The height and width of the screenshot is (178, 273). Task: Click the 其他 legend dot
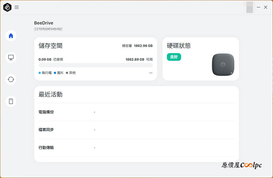tap(67, 73)
